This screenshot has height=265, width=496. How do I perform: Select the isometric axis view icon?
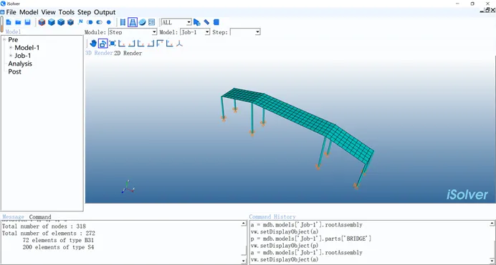[x=179, y=44]
